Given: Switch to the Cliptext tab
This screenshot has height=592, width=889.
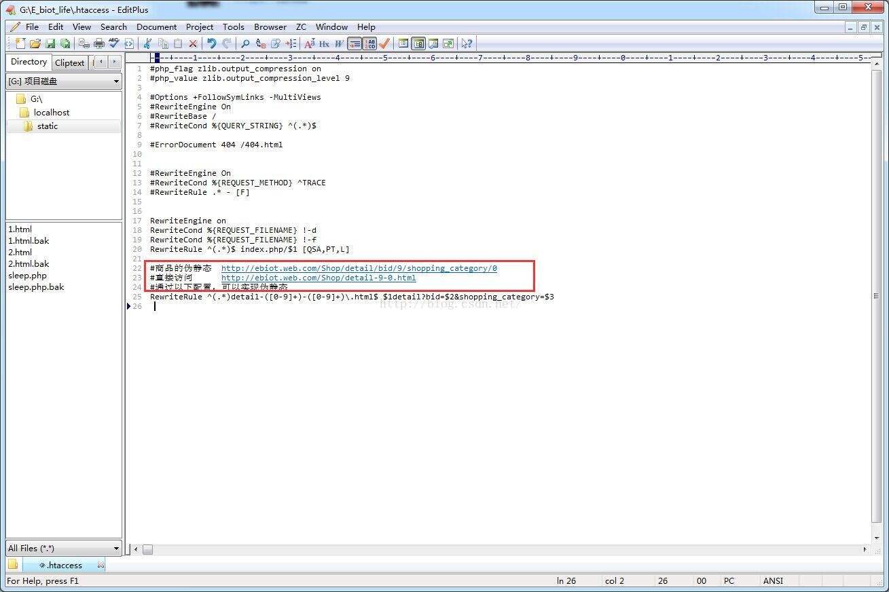Looking at the screenshot, I should [69, 62].
